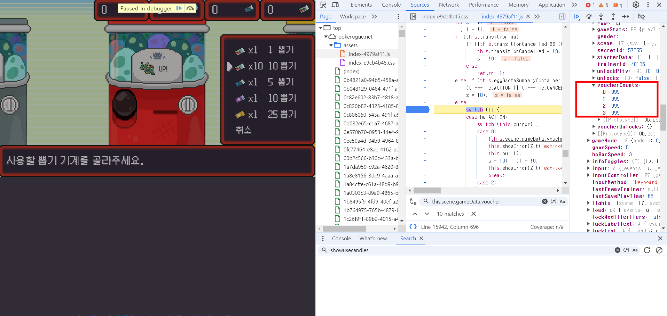Step into next function call
This screenshot has height=316, width=667.
tap(601, 17)
